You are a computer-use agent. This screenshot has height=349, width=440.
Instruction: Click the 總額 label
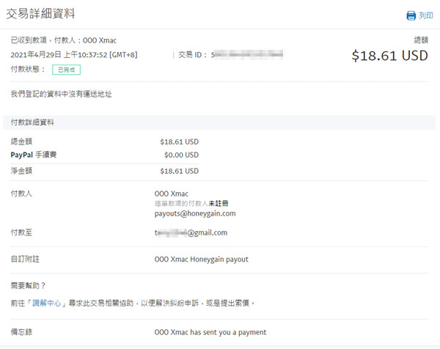[421, 40]
